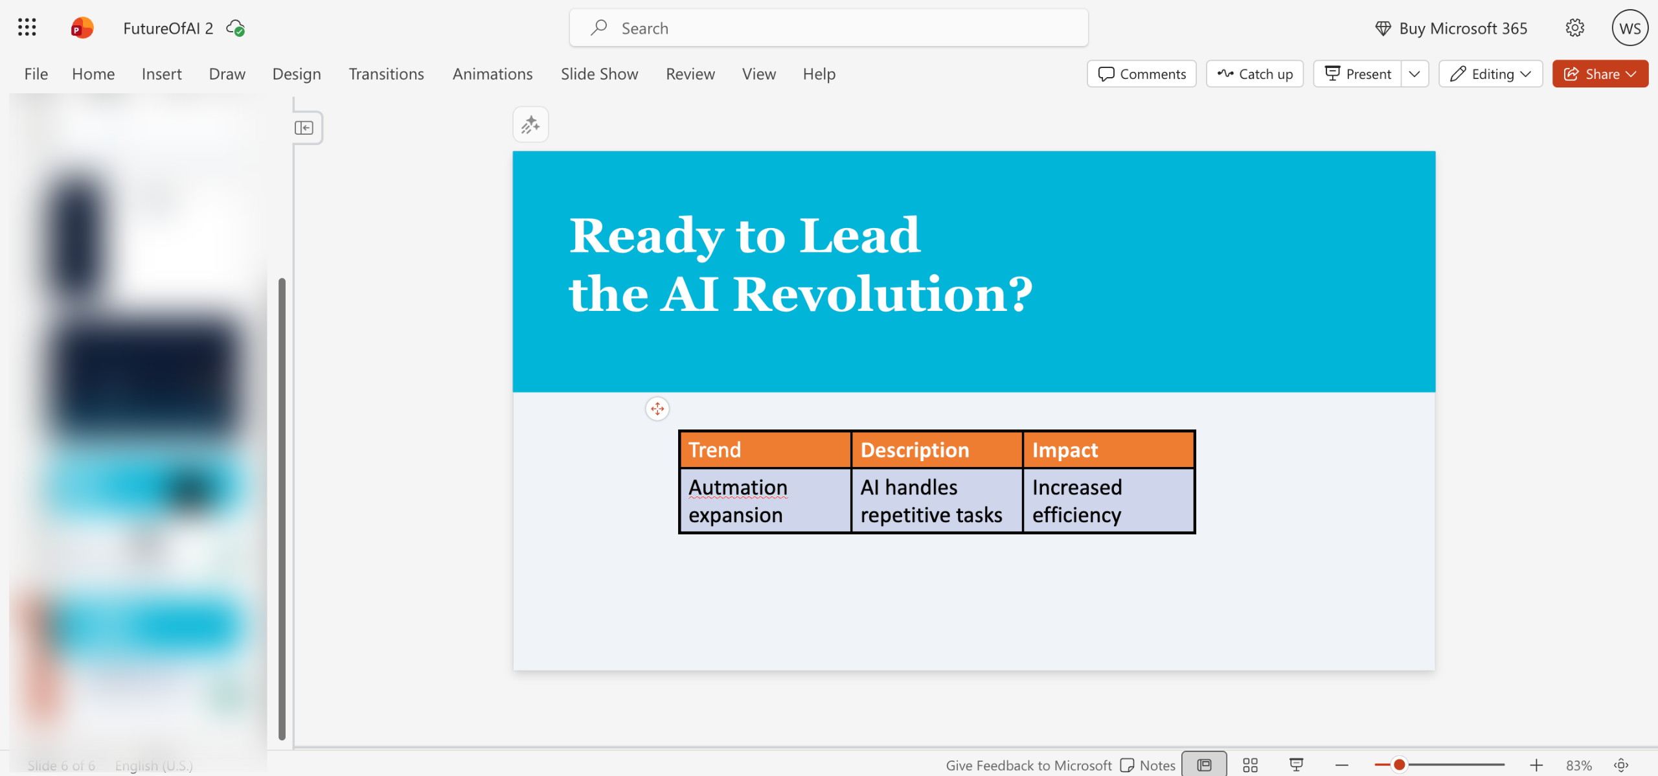Open the Insert tab
1658x776 pixels.
tap(161, 74)
